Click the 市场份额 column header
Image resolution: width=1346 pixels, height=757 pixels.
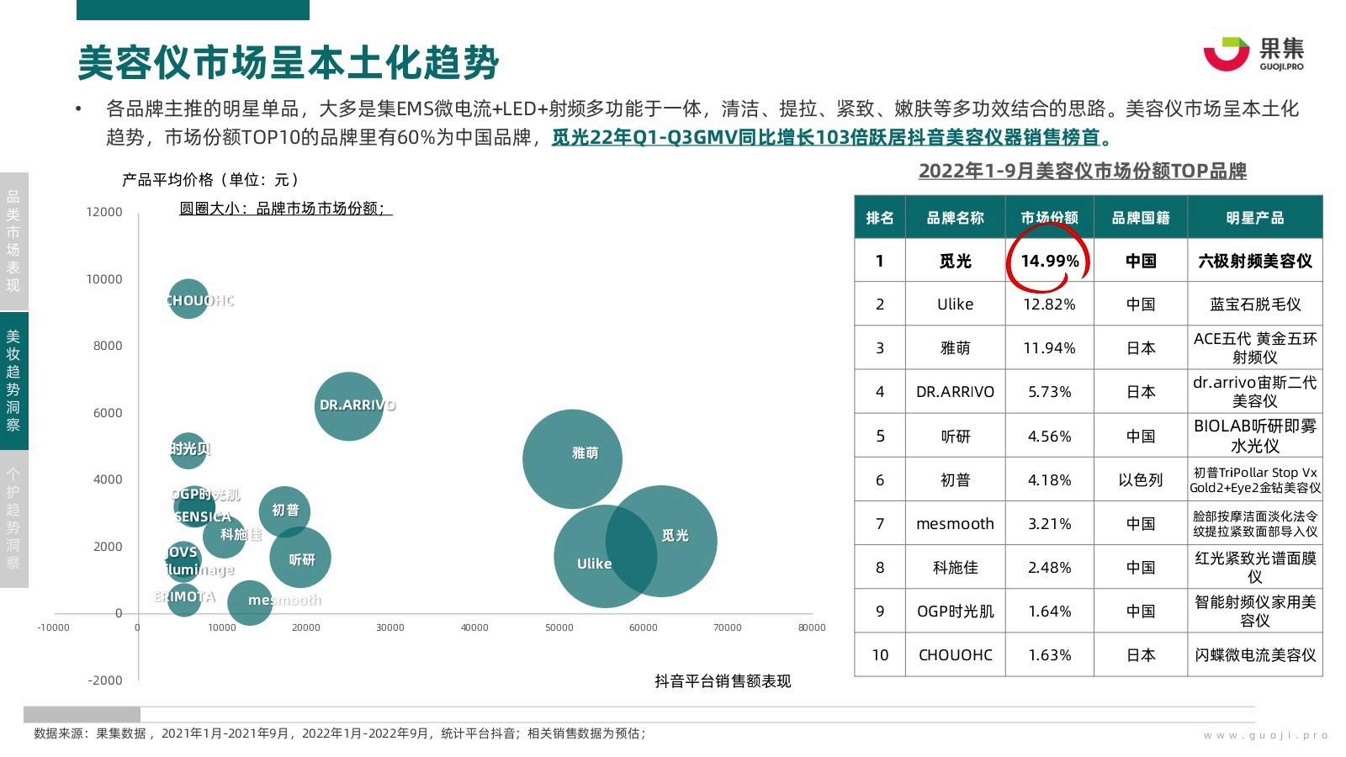pos(1049,218)
